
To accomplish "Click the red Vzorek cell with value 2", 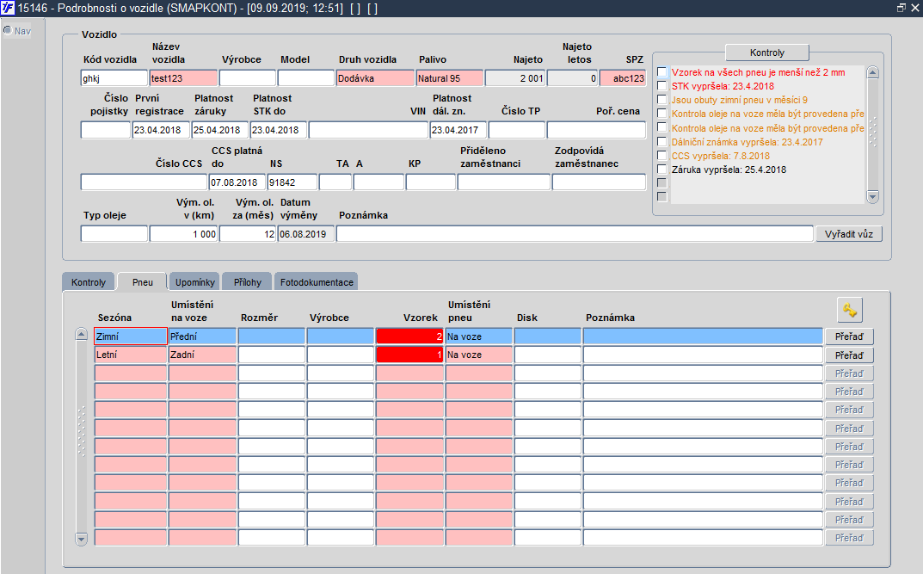I will (409, 336).
